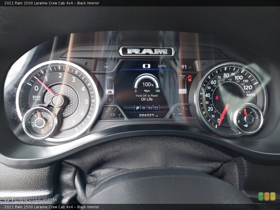Click the battery voltage gauge icon

click(113, 114)
